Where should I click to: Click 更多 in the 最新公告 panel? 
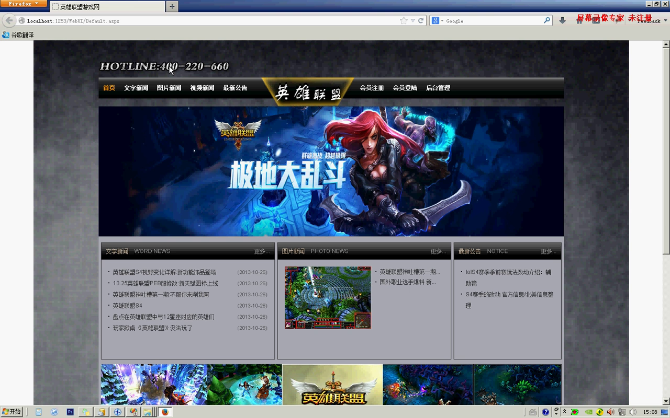click(x=549, y=251)
